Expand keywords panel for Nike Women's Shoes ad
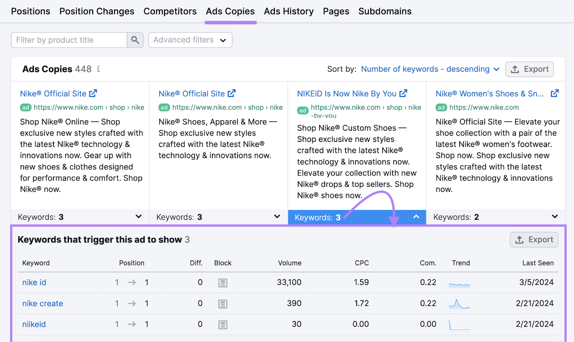This screenshot has height=342, width=574. coord(554,217)
